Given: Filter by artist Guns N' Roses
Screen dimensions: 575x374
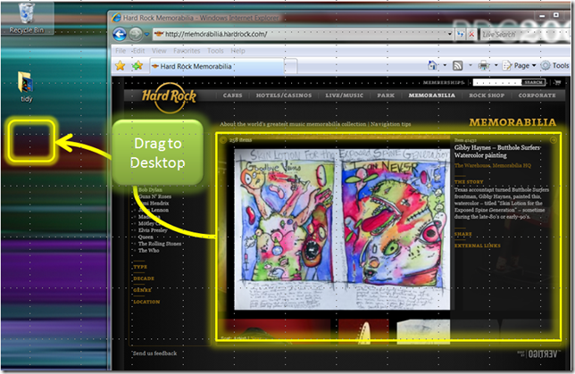Looking at the screenshot, I should pyautogui.click(x=154, y=196).
